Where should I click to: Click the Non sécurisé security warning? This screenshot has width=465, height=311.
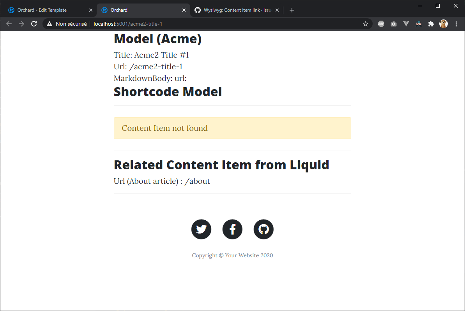click(67, 23)
